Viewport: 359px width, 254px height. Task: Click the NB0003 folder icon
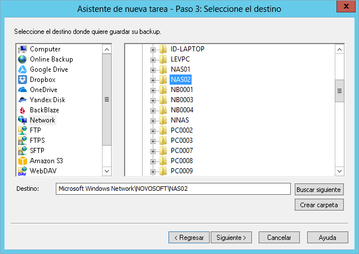click(163, 100)
